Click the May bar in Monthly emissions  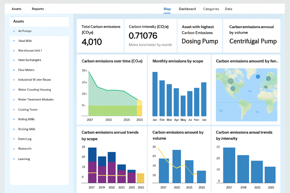coord(183,106)
